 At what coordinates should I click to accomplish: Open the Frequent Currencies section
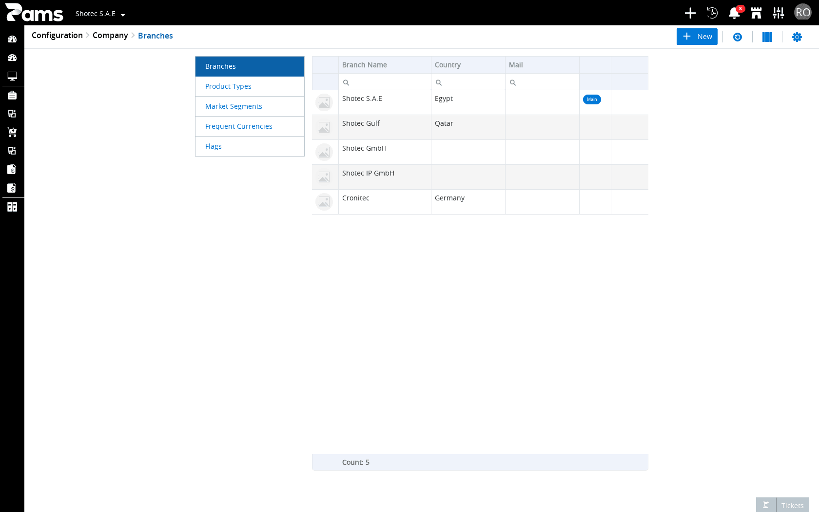pyautogui.click(x=250, y=126)
